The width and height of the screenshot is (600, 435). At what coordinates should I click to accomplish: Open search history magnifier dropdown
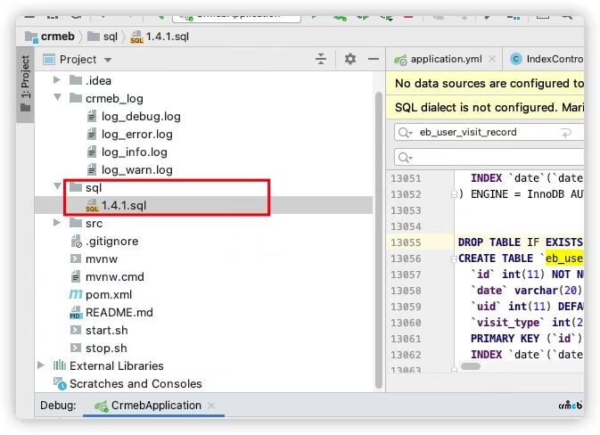click(x=405, y=133)
